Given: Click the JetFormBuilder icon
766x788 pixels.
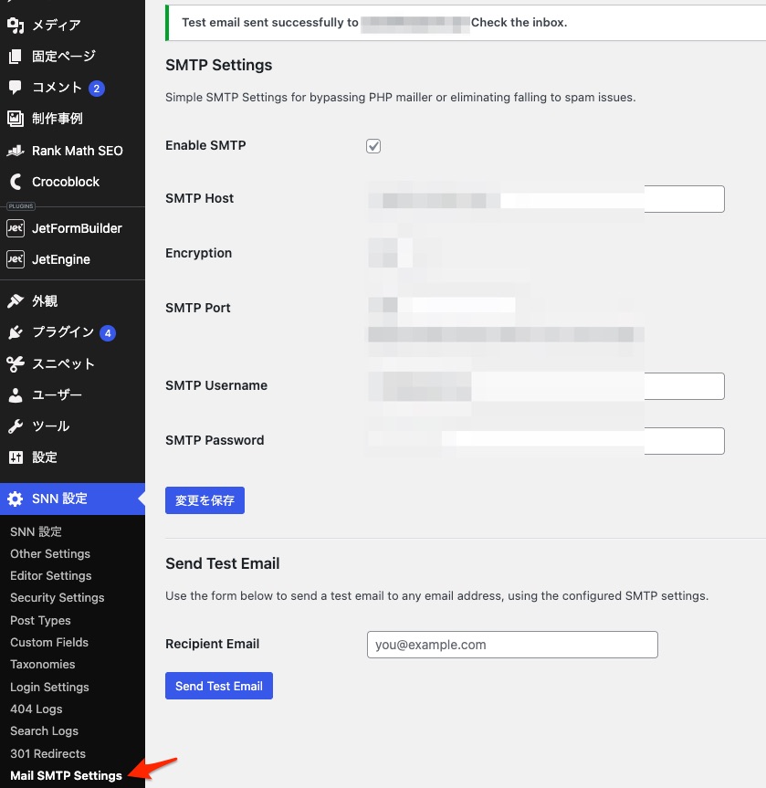Looking at the screenshot, I should (x=16, y=228).
